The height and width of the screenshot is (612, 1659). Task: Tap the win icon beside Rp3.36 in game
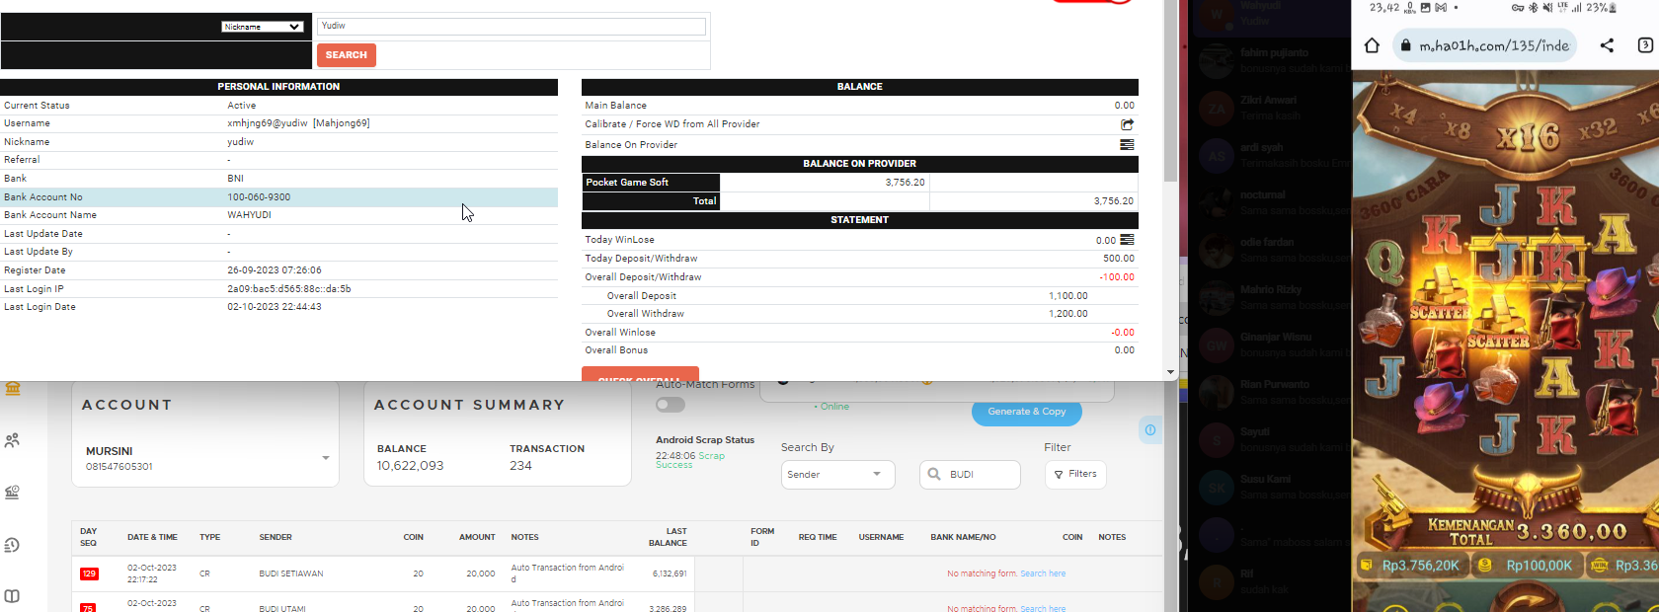(x=1600, y=566)
